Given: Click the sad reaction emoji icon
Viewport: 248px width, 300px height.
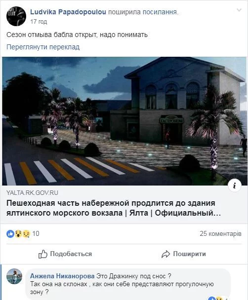Looking at the screenshot, I should point(26,234).
